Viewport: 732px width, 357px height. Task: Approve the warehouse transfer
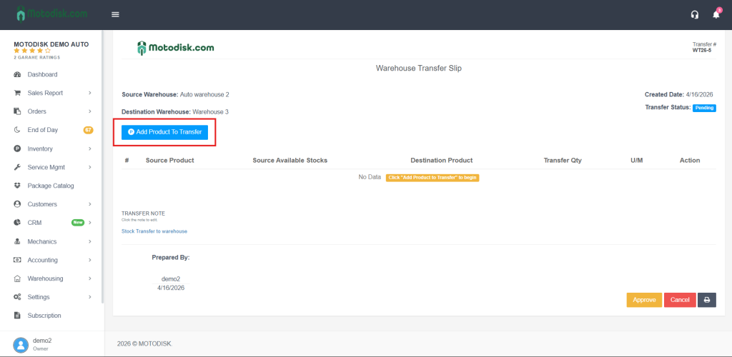pos(644,300)
